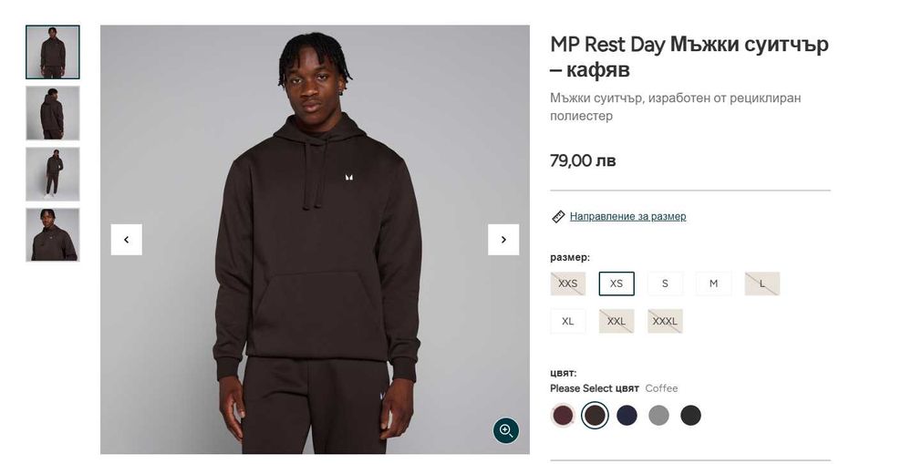Select unavailable size XXL
Image resolution: width=912 pixels, height=464 pixels.
tap(617, 321)
